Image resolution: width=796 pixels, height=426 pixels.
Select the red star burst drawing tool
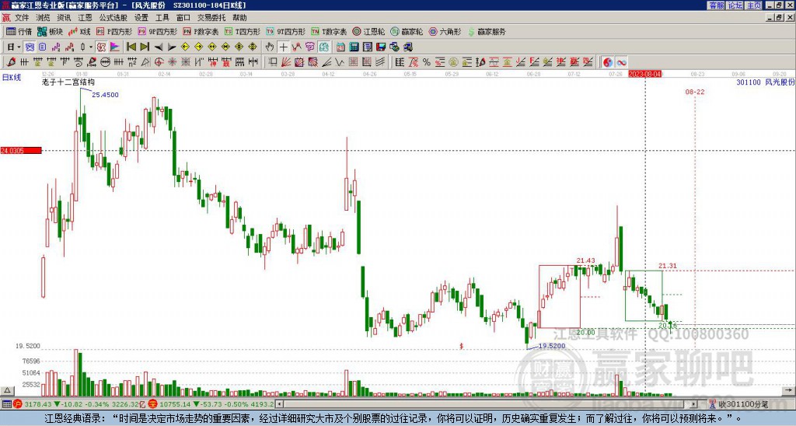tap(172, 62)
